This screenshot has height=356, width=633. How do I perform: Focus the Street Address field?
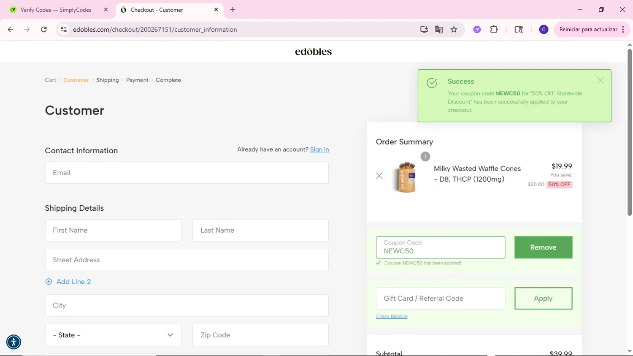pyautogui.click(x=187, y=260)
